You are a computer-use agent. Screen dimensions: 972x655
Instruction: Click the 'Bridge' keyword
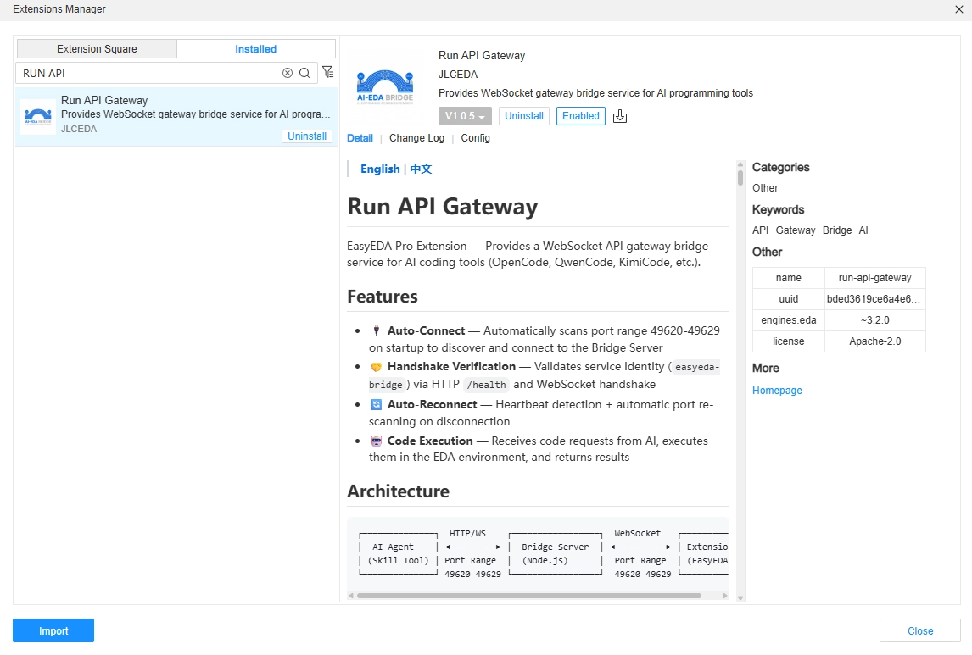coord(837,230)
